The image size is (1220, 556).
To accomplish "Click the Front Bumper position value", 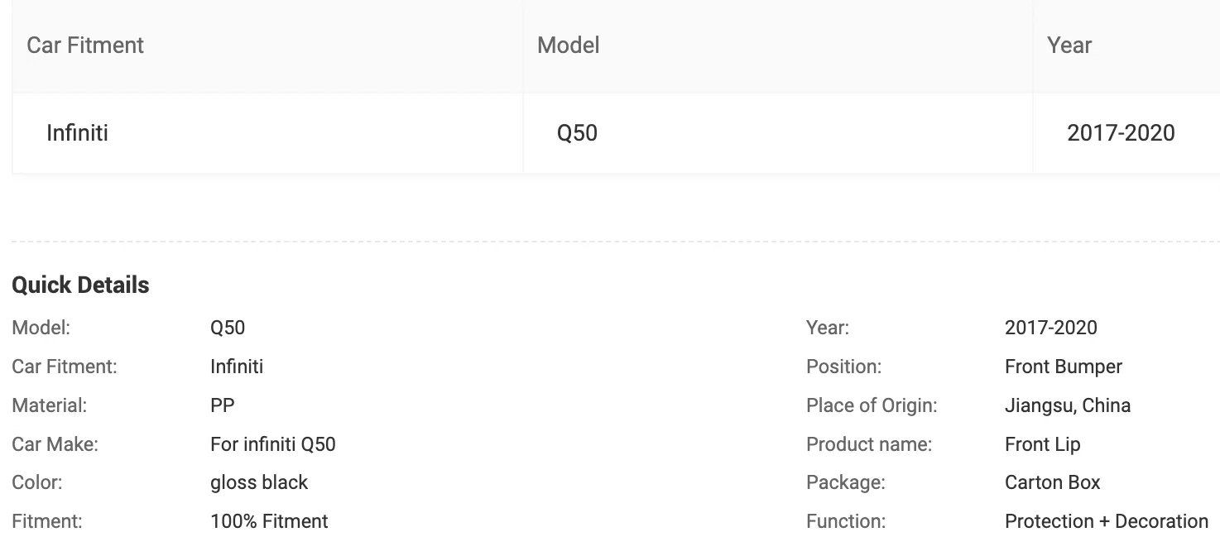I will point(1064,367).
